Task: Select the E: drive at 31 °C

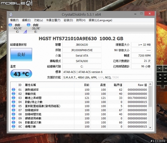Action: point(36,28)
